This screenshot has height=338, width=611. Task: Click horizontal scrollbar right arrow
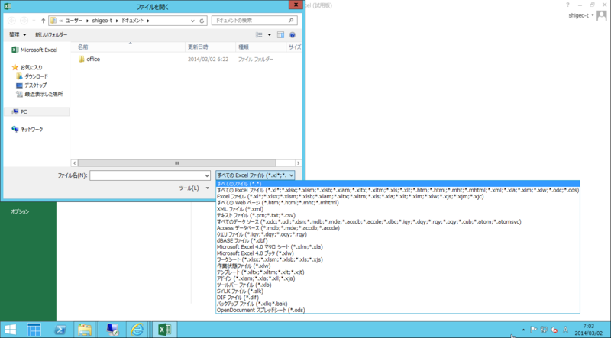pos(298,163)
